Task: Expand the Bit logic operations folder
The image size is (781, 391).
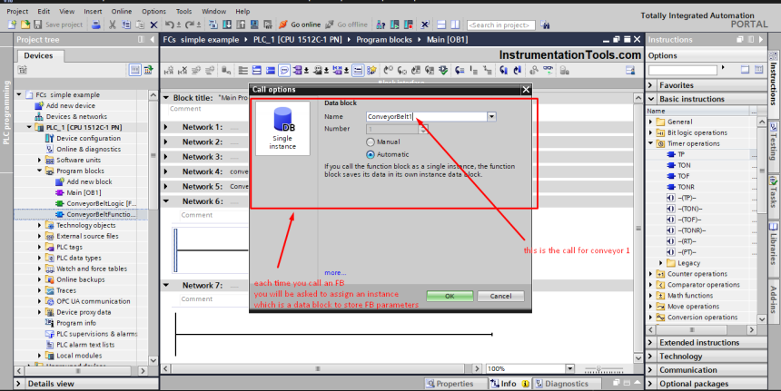Action: pos(651,132)
